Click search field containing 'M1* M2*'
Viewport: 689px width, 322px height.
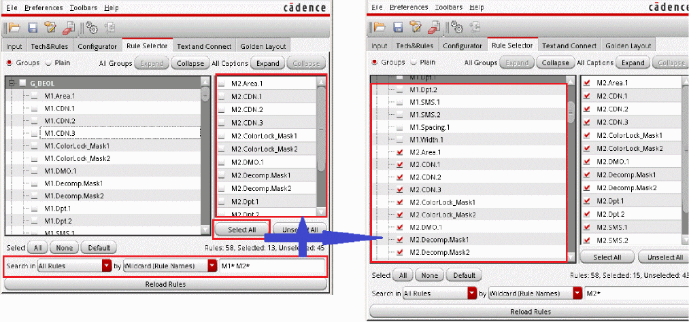[273, 266]
